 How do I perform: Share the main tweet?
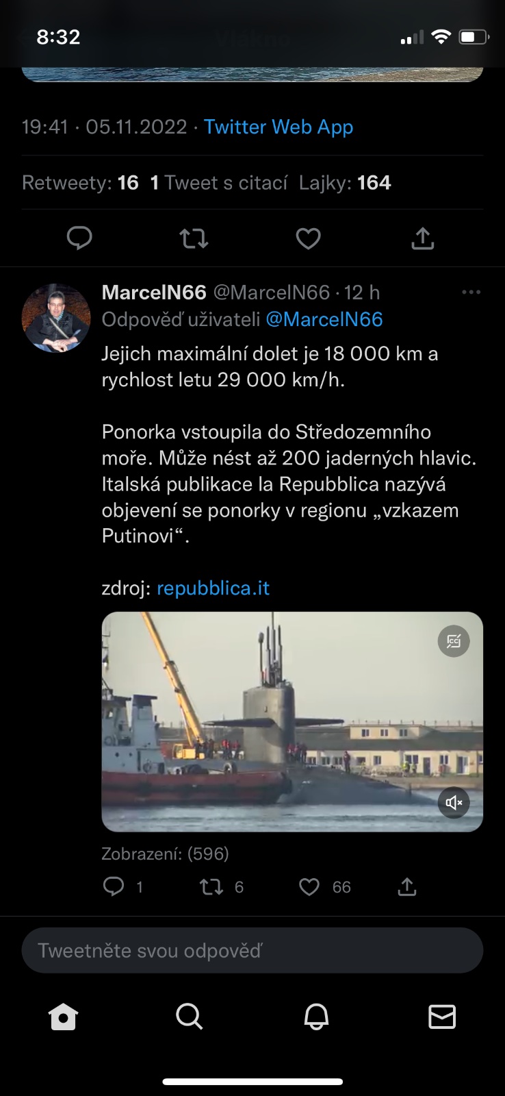(x=423, y=238)
